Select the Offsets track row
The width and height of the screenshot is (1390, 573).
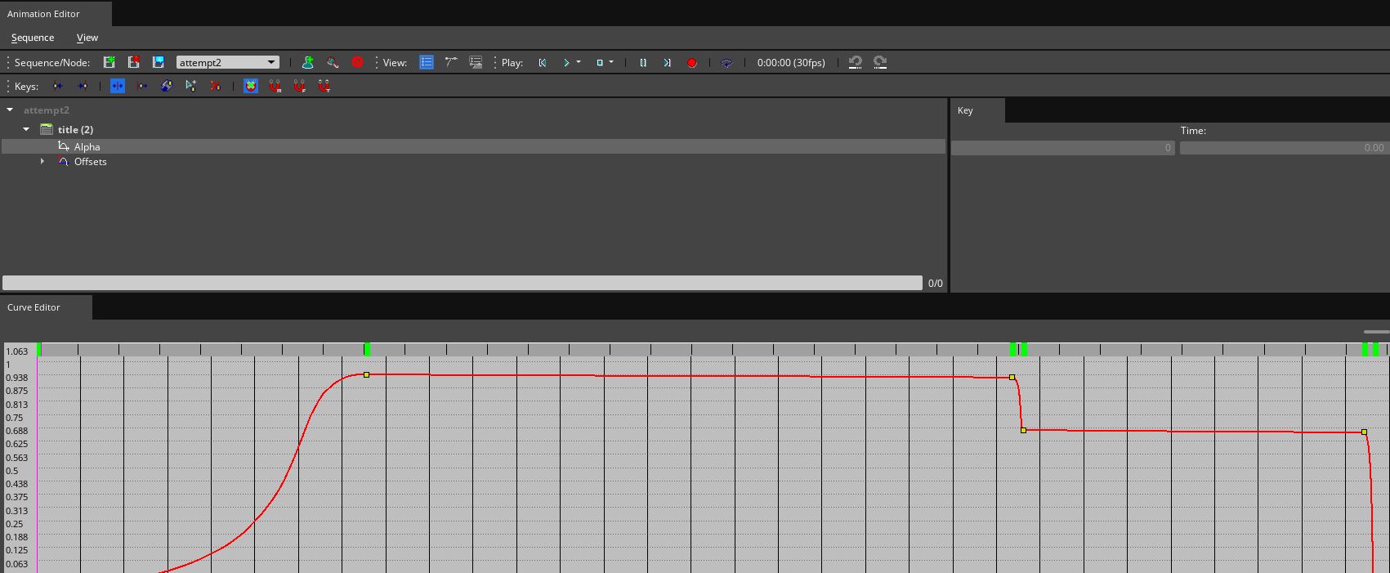pyautogui.click(x=474, y=162)
